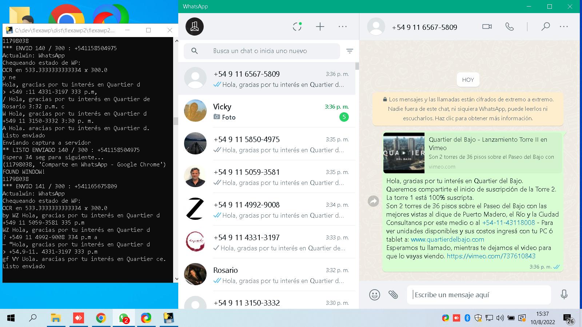Open the emoji picker
This screenshot has height=327, width=582.
coord(375,295)
